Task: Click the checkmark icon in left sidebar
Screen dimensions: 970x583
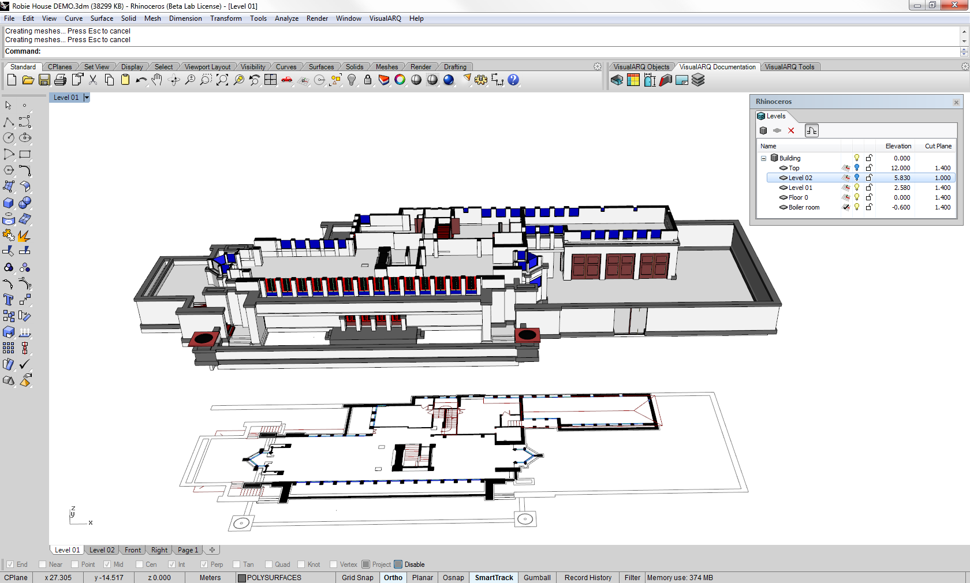Action: [x=25, y=364]
